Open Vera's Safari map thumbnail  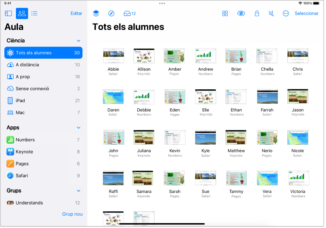click(267, 178)
